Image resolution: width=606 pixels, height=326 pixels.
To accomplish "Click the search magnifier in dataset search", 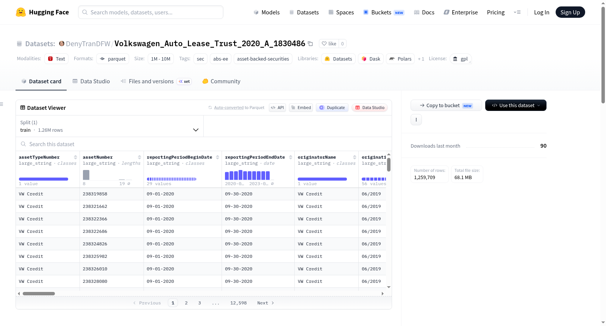I will pyautogui.click(x=23, y=144).
